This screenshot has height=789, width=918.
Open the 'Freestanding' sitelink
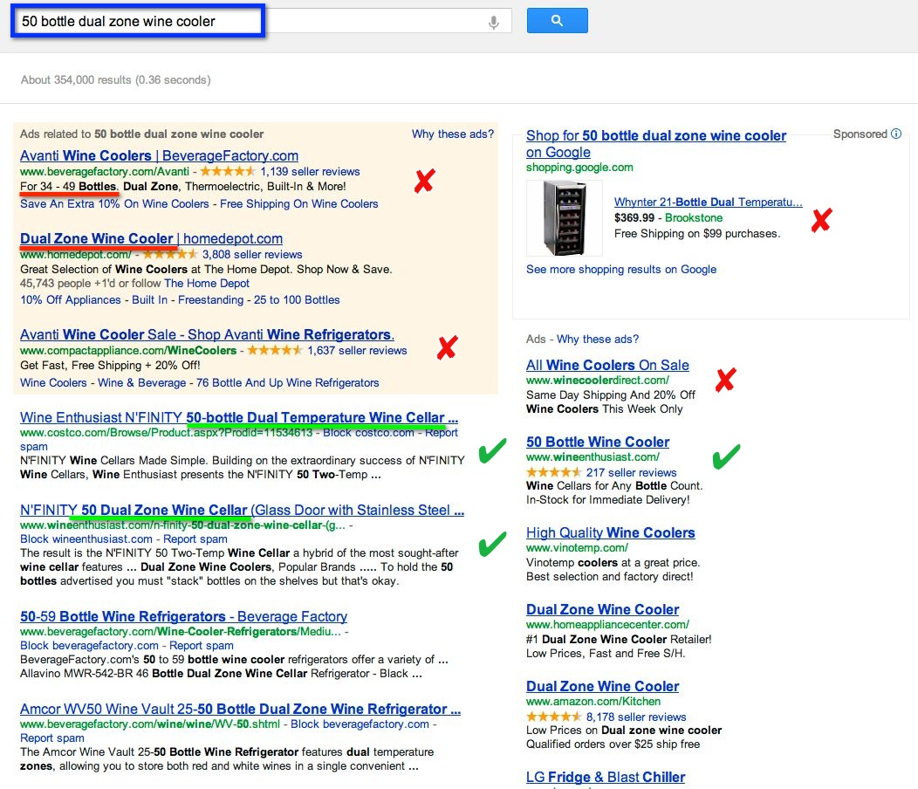(x=211, y=300)
